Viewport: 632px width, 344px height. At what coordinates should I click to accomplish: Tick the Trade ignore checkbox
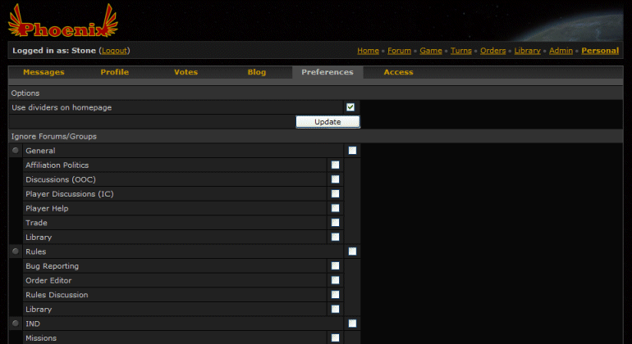coord(335,223)
